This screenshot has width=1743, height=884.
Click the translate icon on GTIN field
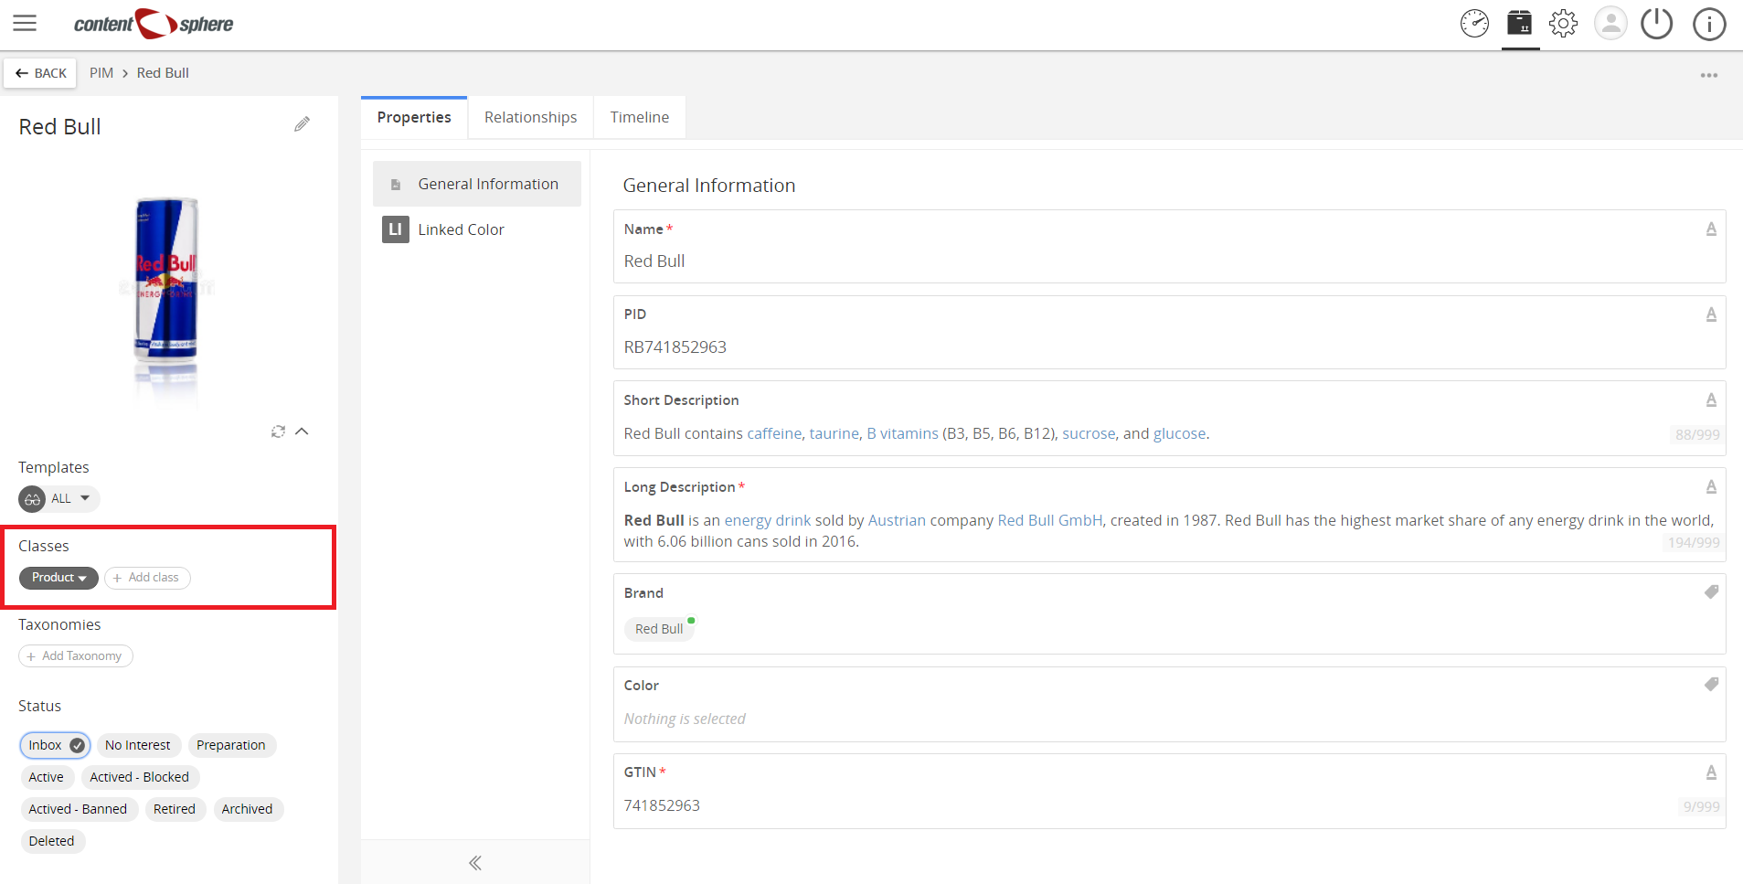coord(1711,772)
